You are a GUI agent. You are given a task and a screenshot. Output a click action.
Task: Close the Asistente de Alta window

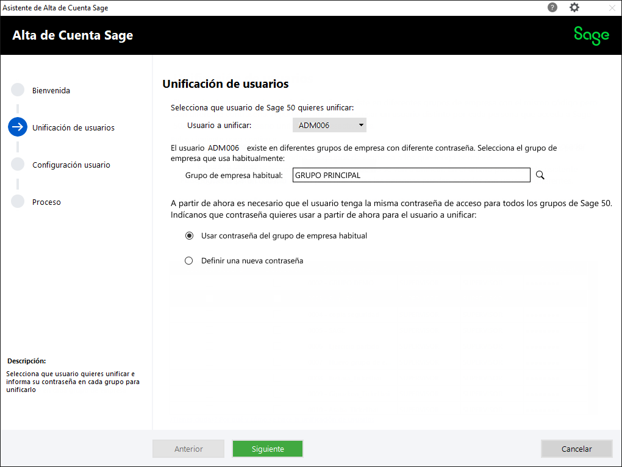click(612, 8)
